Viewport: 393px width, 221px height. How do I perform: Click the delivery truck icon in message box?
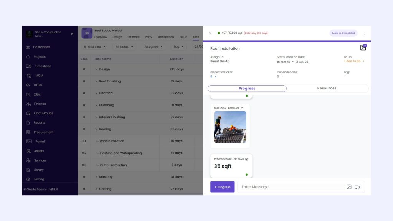[357, 187]
